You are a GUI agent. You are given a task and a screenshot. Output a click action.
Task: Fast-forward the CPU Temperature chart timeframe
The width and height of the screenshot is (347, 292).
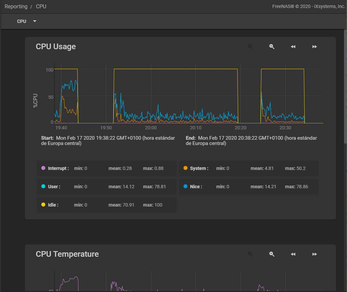click(x=314, y=254)
